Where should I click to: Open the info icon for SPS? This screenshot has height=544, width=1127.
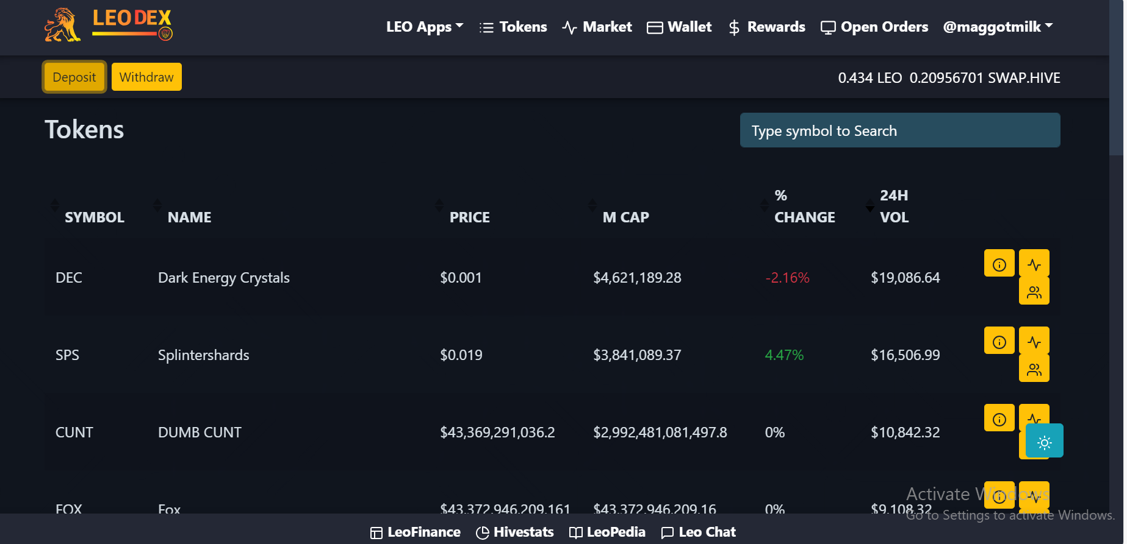999,341
